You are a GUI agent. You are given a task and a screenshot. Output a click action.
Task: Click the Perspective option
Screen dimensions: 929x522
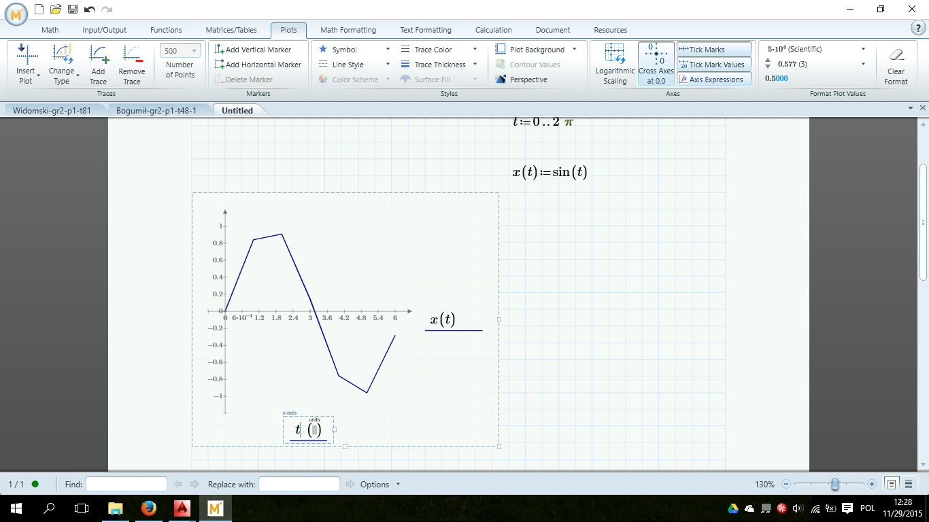coord(522,80)
